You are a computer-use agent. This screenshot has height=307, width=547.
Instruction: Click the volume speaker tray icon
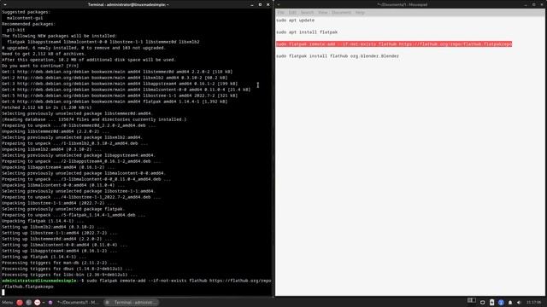pyautogui.click(x=519, y=303)
